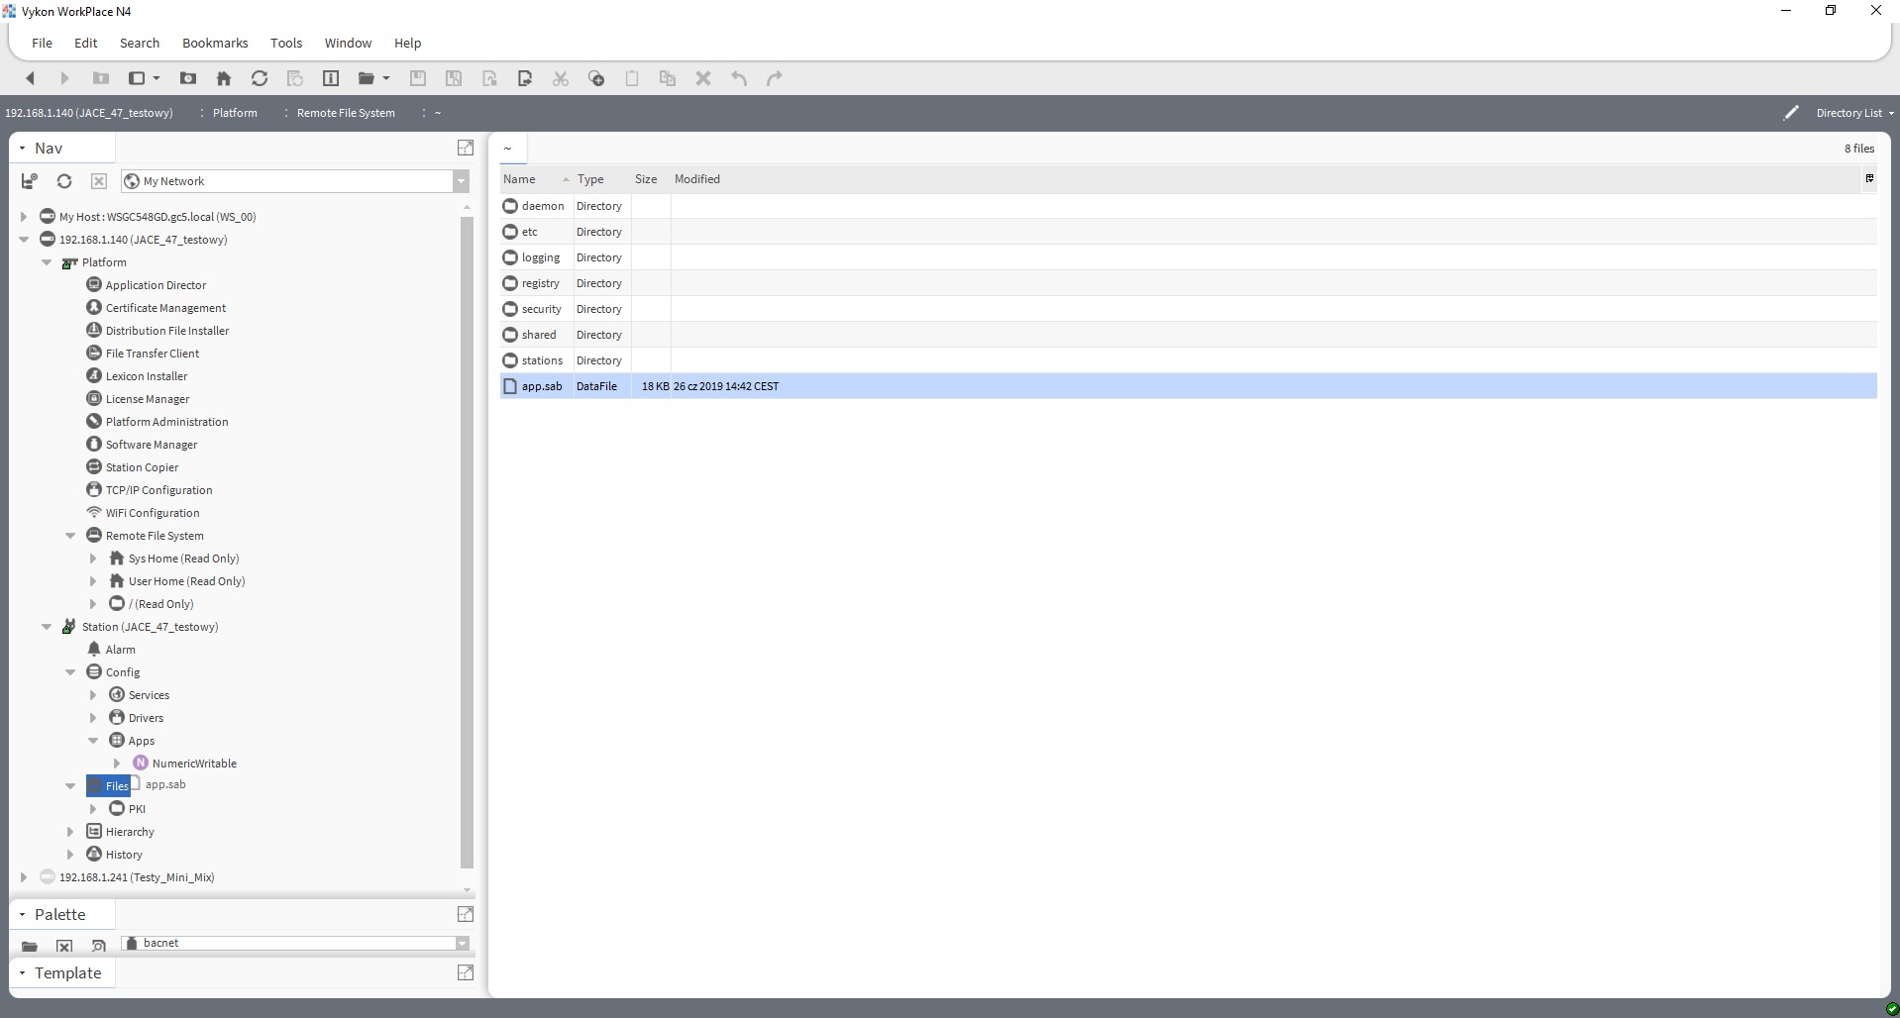Collapse the Remote File System node

70,535
